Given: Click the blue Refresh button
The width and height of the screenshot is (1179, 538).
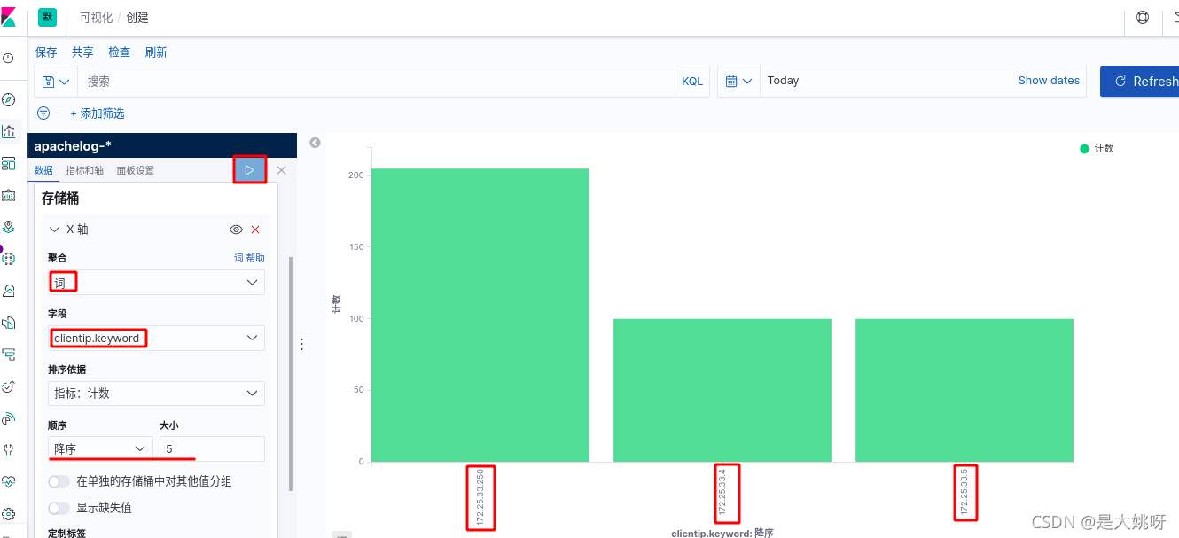Looking at the screenshot, I should (1140, 81).
